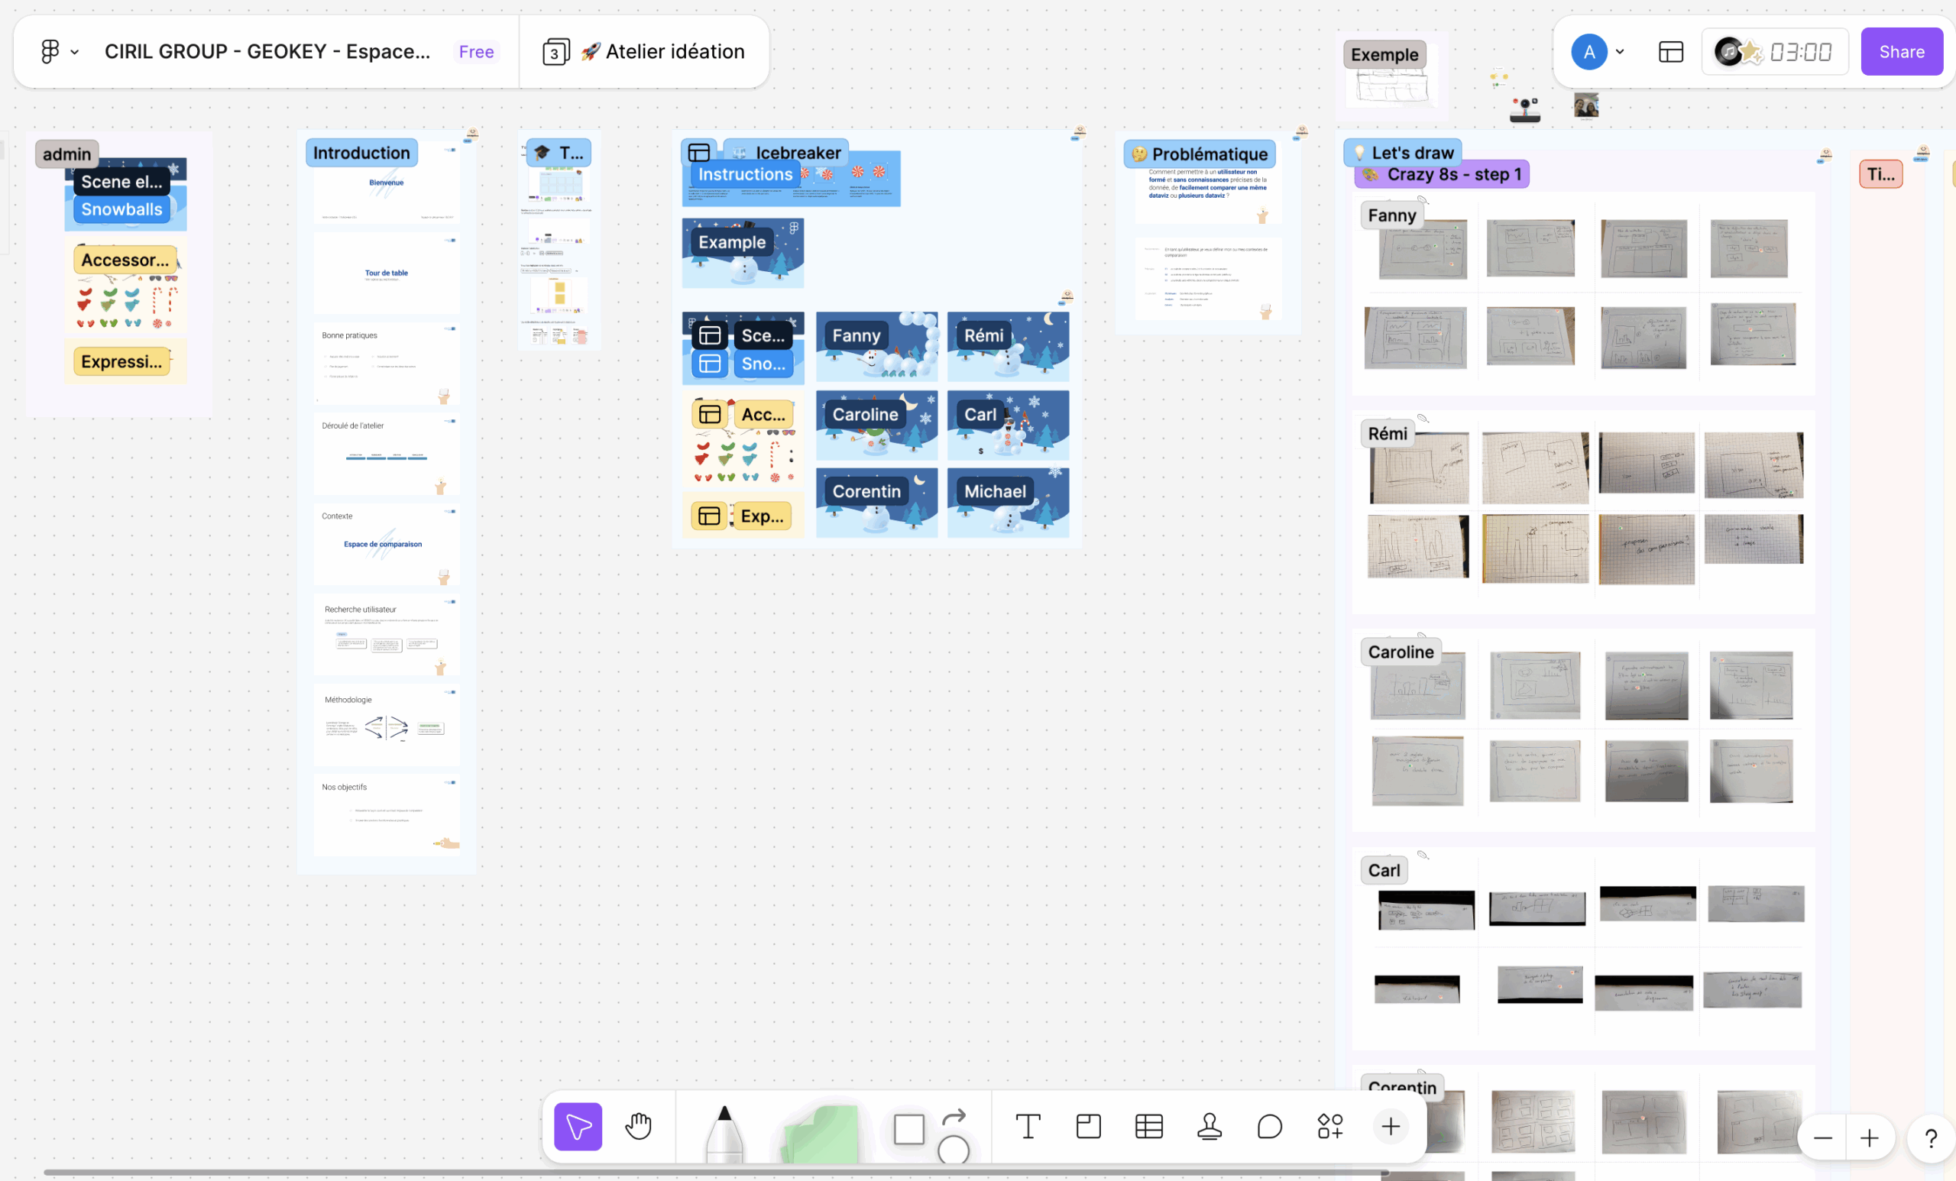This screenshot has height=1181, width=1956.
Task: Start the 03:00 timer
Action: click(x=1799, y=53)
